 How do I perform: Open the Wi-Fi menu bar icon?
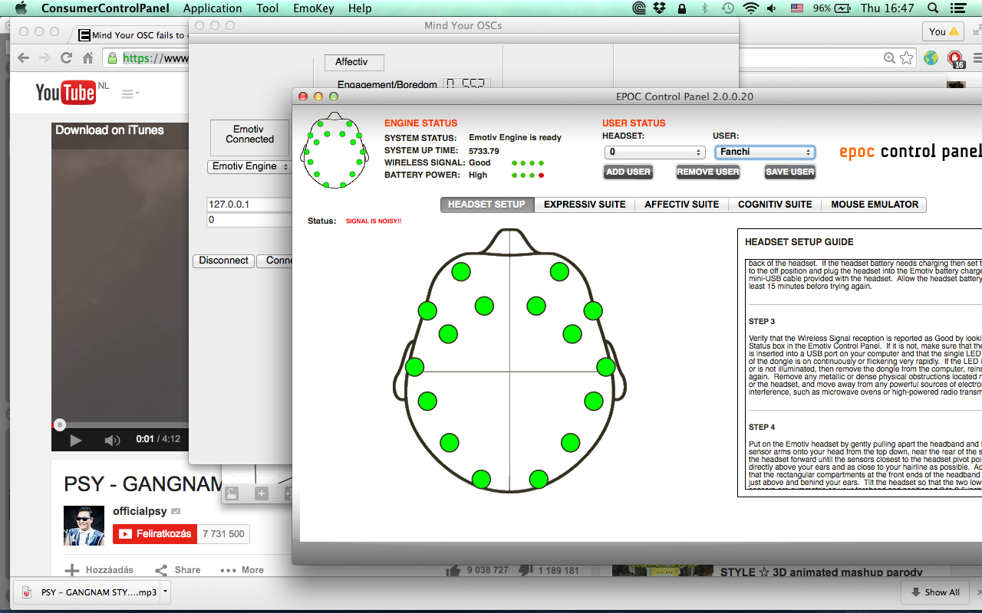click(750, 8)
